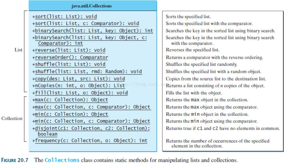Click 'Shuffles the specified list with a random object.'
Image resolution: width=284 pixels, height=163 pixels.
pyautogui.click(x=214, y=71)
